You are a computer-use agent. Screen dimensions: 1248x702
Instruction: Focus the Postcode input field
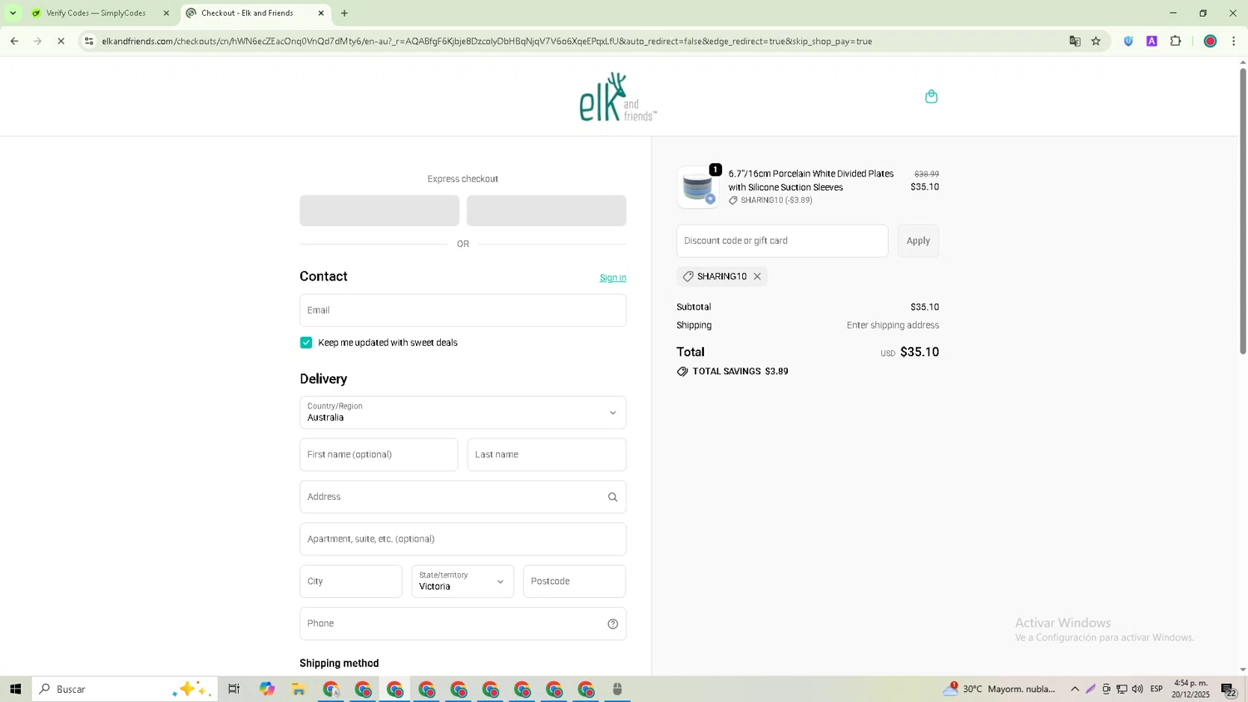[574, 581]
